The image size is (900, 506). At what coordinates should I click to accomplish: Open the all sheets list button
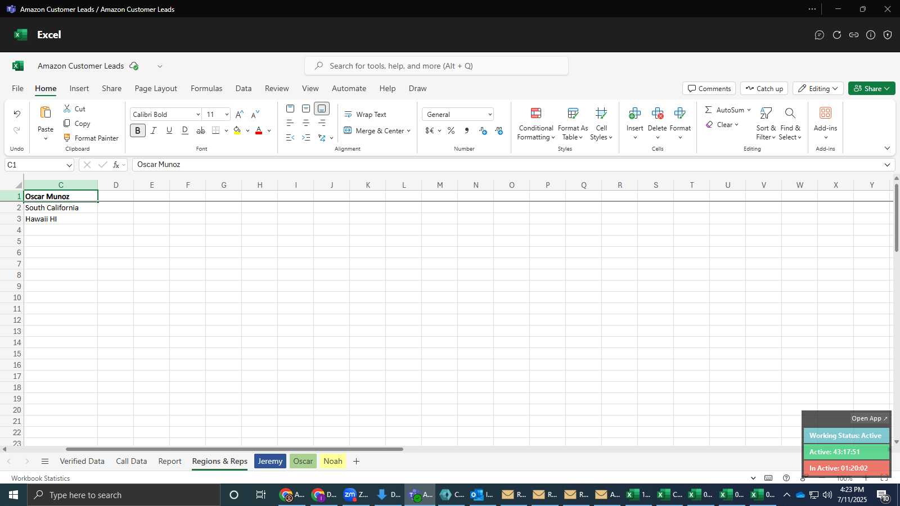[x=45, y=461]
